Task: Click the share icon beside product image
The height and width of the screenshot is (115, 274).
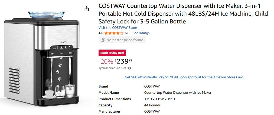Action: pos(87,9)
